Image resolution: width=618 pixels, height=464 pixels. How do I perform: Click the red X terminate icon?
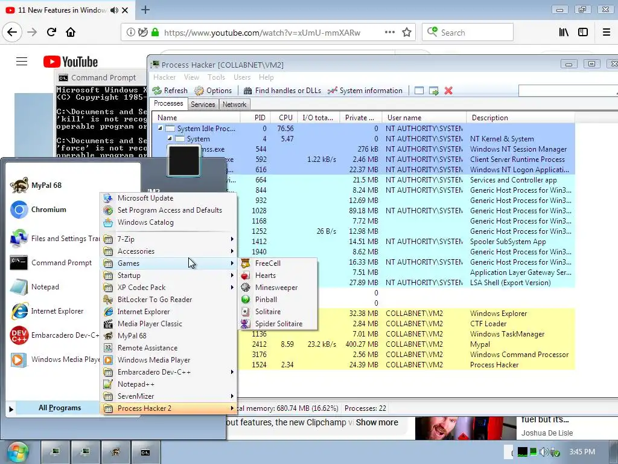[x=448, y=91]
